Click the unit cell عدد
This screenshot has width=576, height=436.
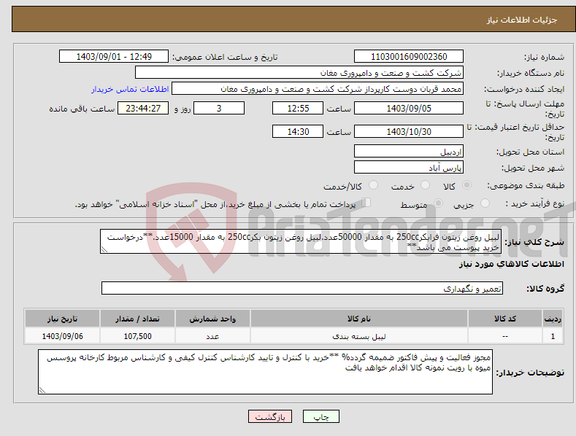tap(212, 336)
